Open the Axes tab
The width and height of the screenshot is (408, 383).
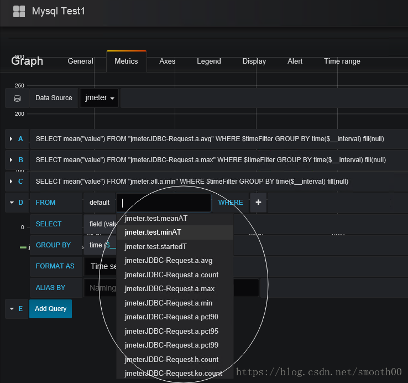(167, 61)
